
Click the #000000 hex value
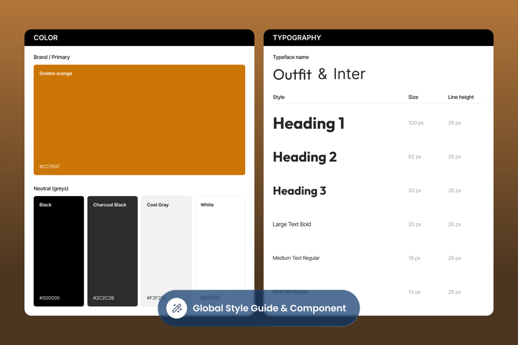(49, 298)
